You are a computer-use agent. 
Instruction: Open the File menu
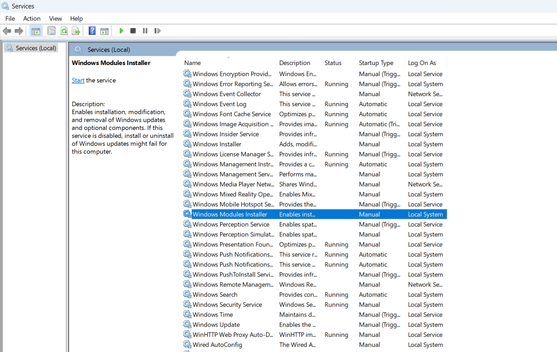point(10,19)
